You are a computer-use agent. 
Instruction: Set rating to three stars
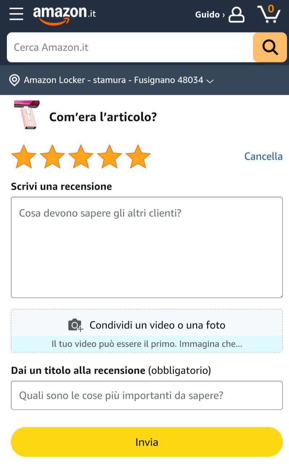pyautogui.click(x=81, y=157)
